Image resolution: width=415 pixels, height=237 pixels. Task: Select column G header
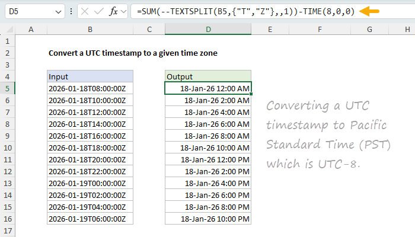click(369, 30)
